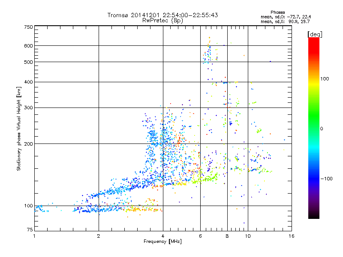Click the "Stationary phase Virtual Height [km]" y-axis label

[19, 128]
